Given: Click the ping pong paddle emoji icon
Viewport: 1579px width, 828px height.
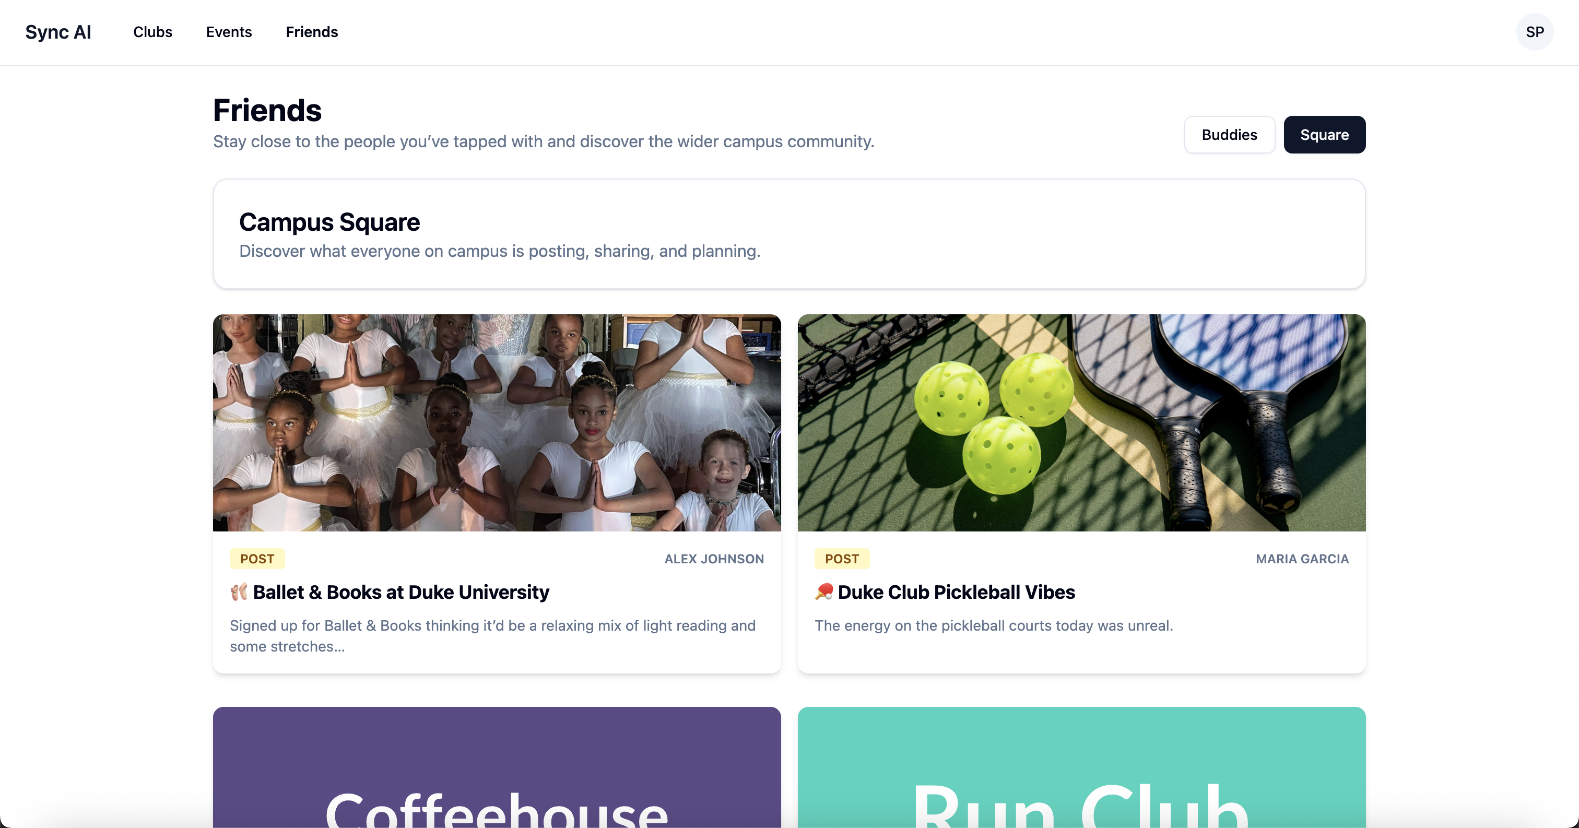Looking at the screenshot, I should pyautogui.click(x=824, y=592).
